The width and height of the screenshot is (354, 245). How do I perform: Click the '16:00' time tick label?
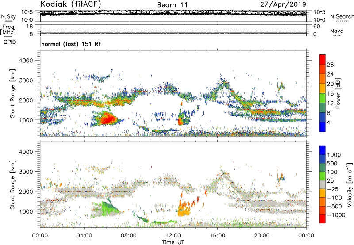point(217,236)
